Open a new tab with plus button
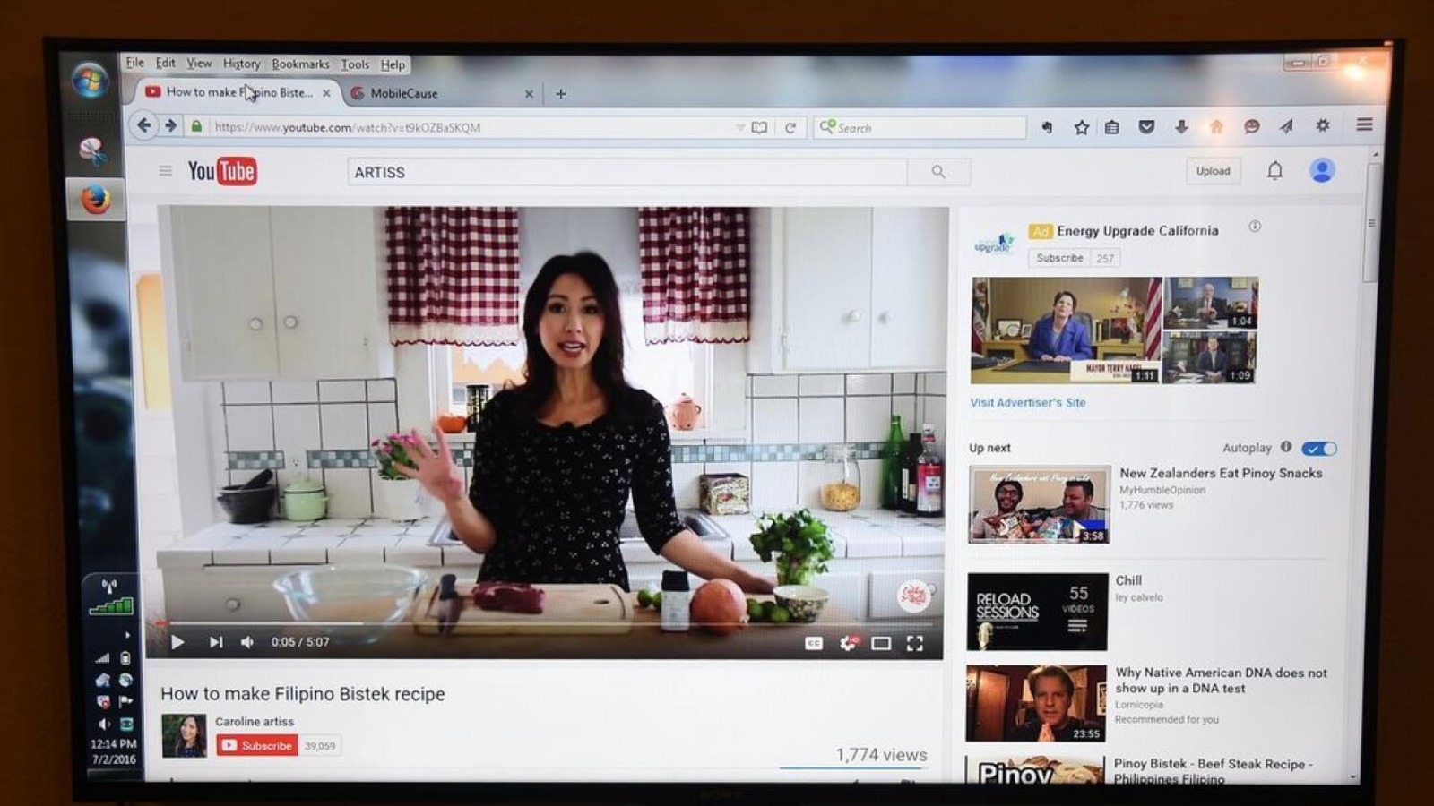Image resolution: width=1434 pixels, height=806 pixels. click(x=561, y=93)
